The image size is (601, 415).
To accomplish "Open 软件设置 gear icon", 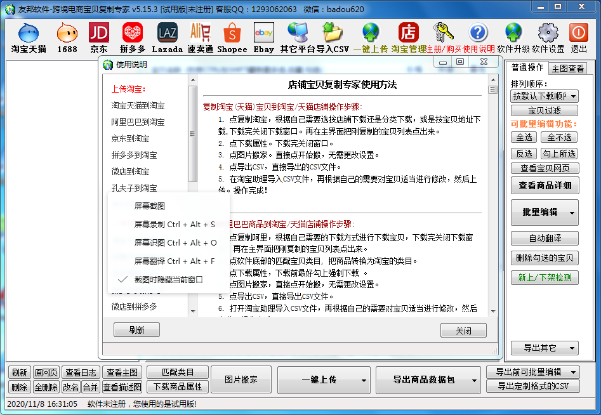I will pyautogui.click(x=548, y=37).
